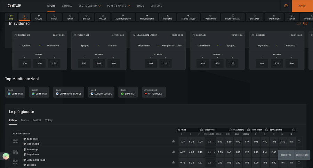Pick odds 2.70 for Turchia win
313x168 pixels.
[x=25, y=63]
